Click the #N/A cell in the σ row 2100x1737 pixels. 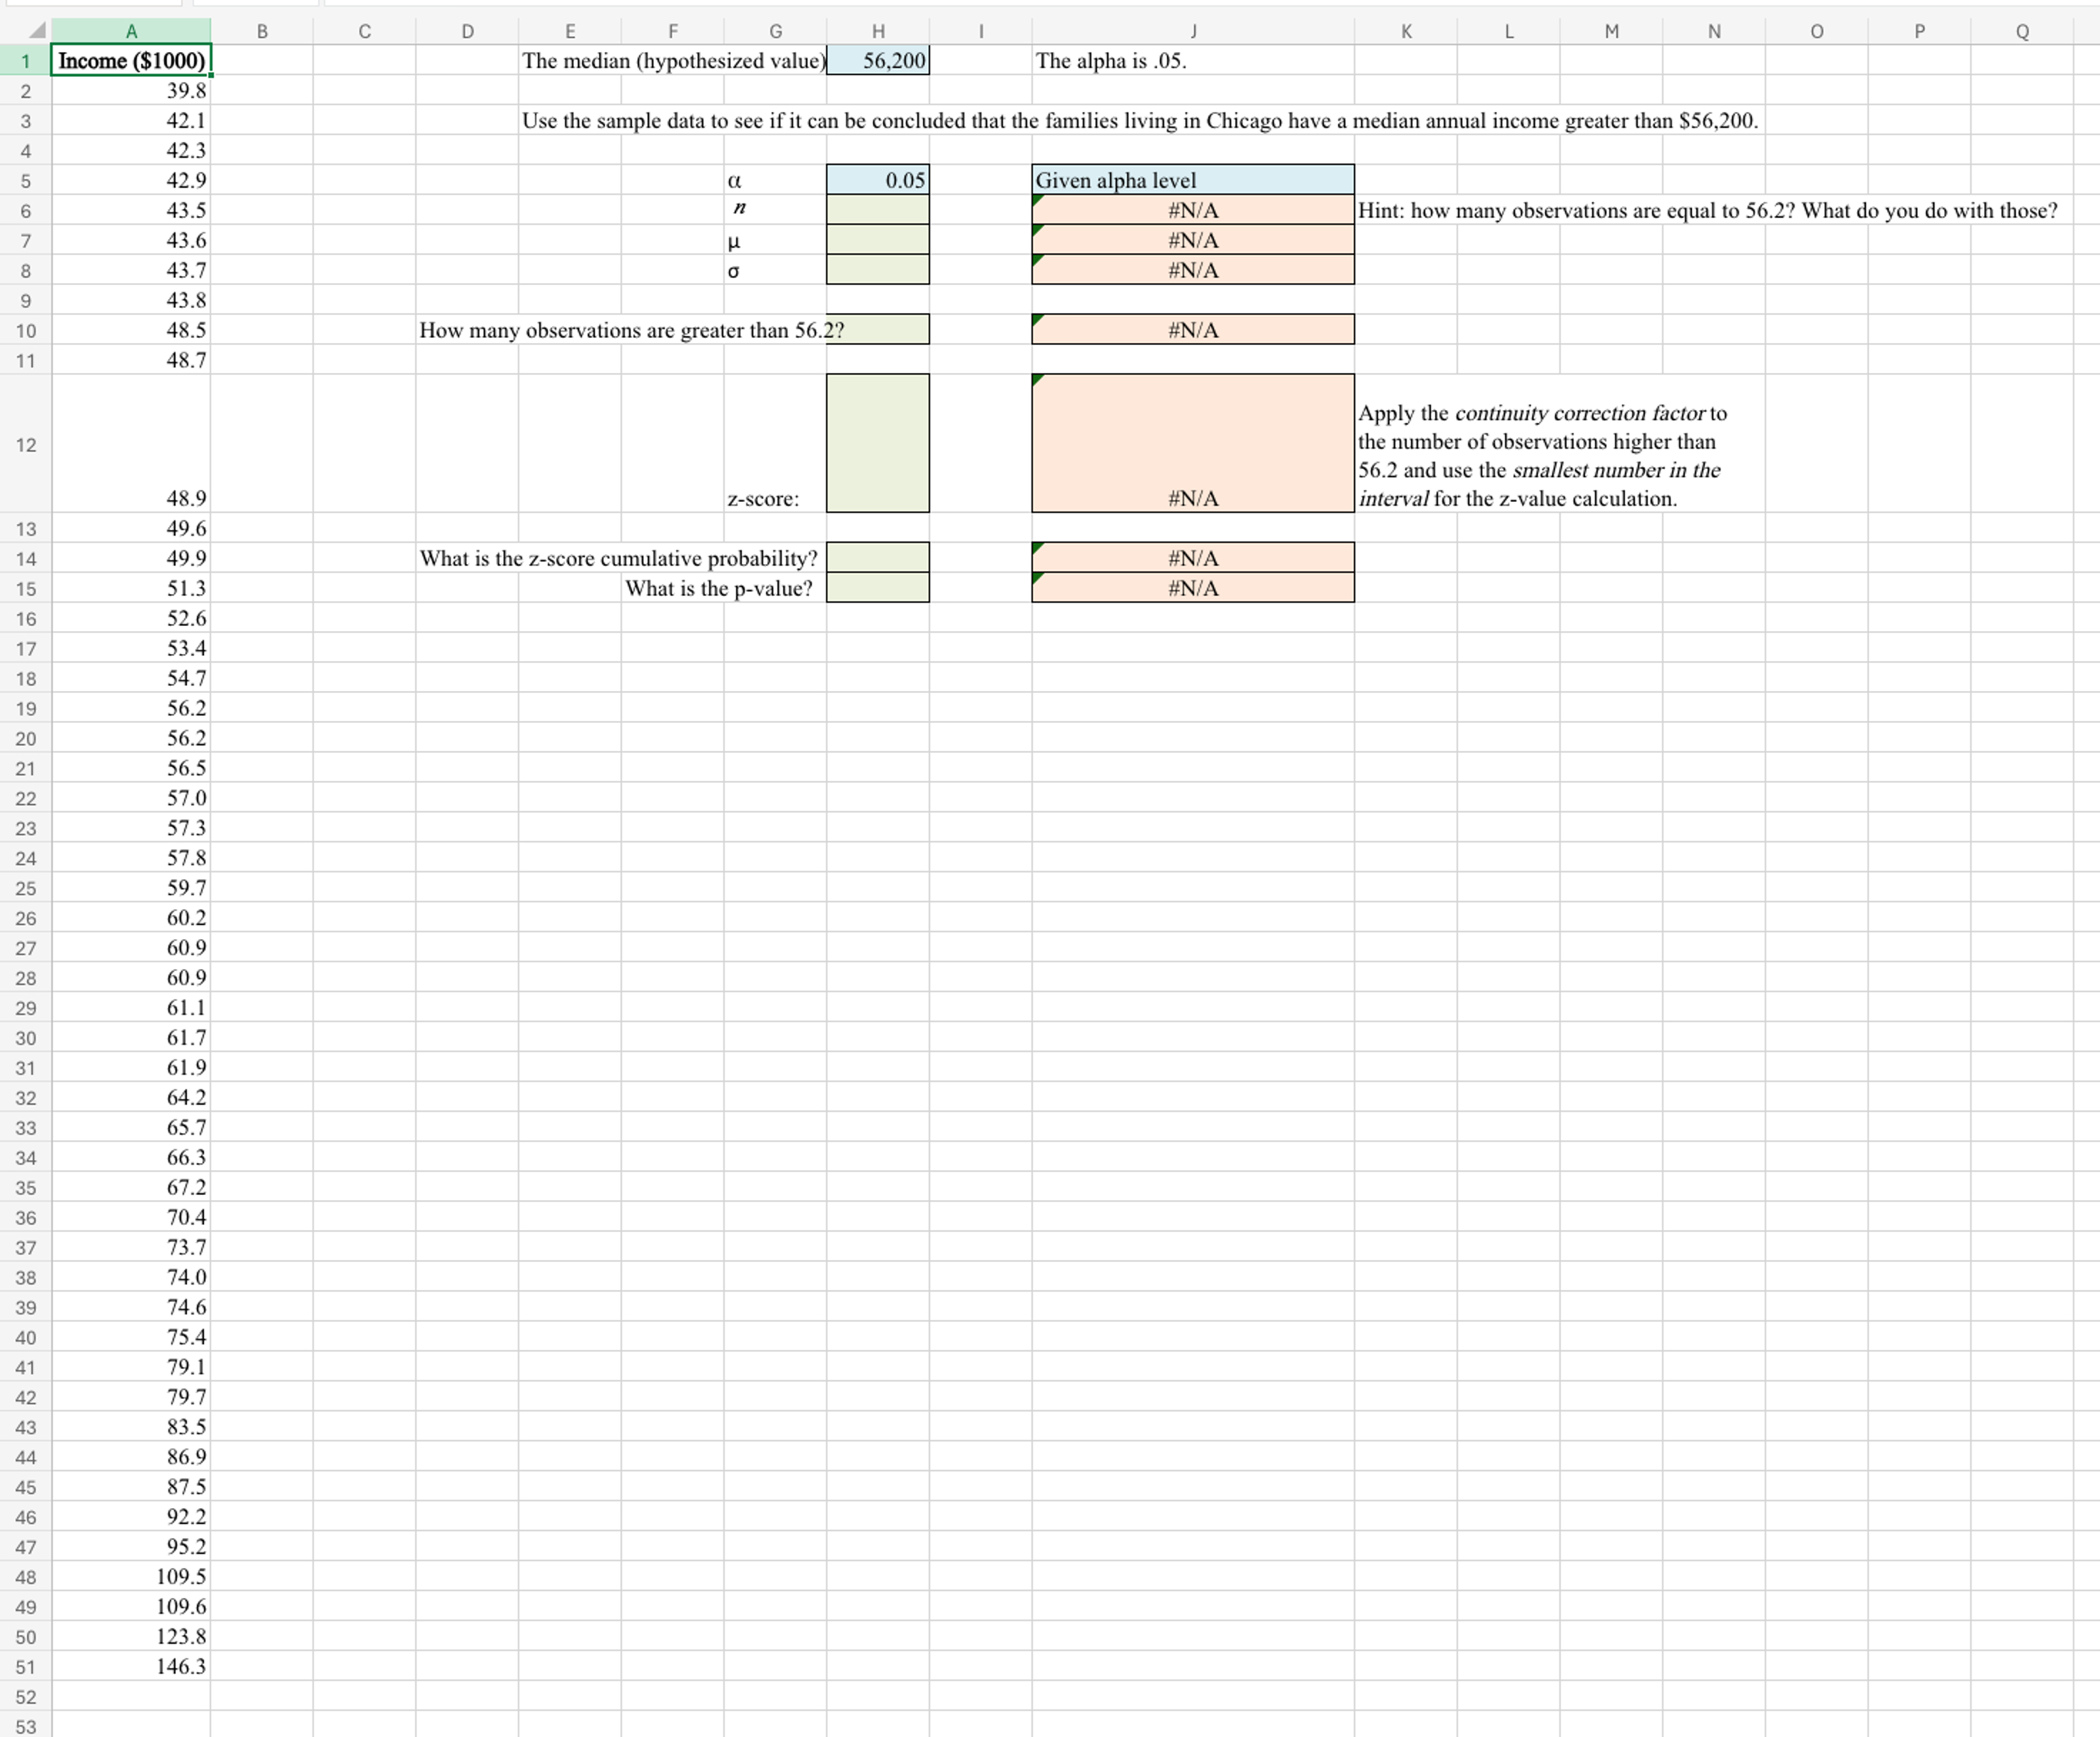(1193, 270)
